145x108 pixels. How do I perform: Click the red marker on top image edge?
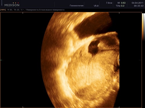(71, 13)
